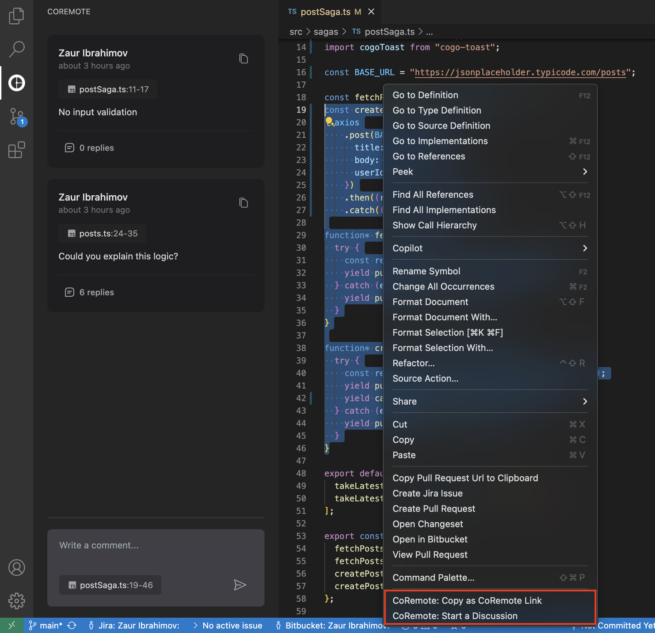Viewport: 655px width, 633px height.
Task: Choose CoRemote: Start a Discussion
Action: coord(490,616)
